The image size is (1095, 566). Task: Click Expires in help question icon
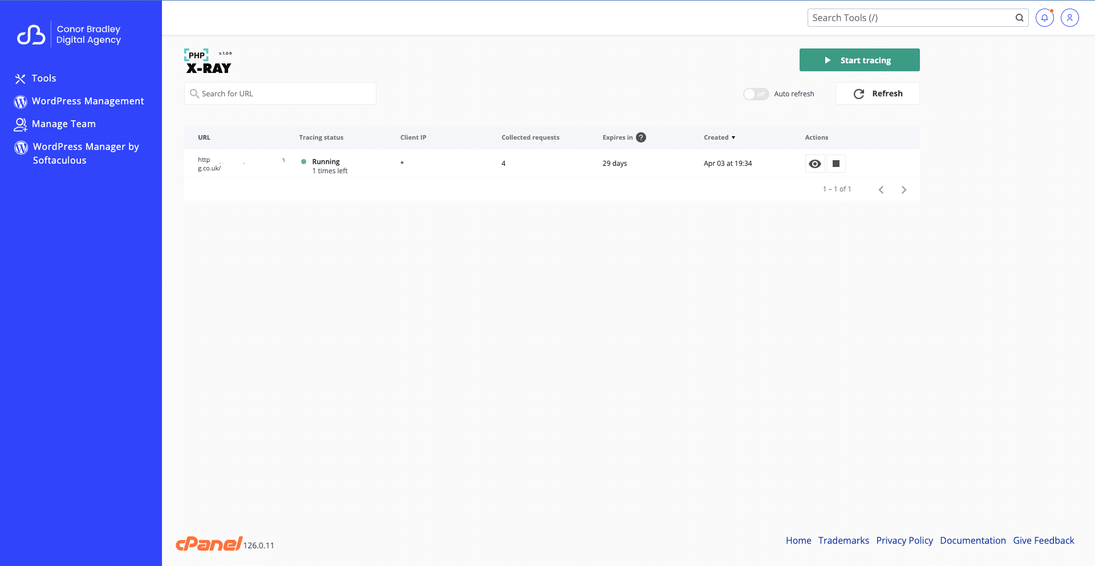pyautogui.click(x=641, y=137)
